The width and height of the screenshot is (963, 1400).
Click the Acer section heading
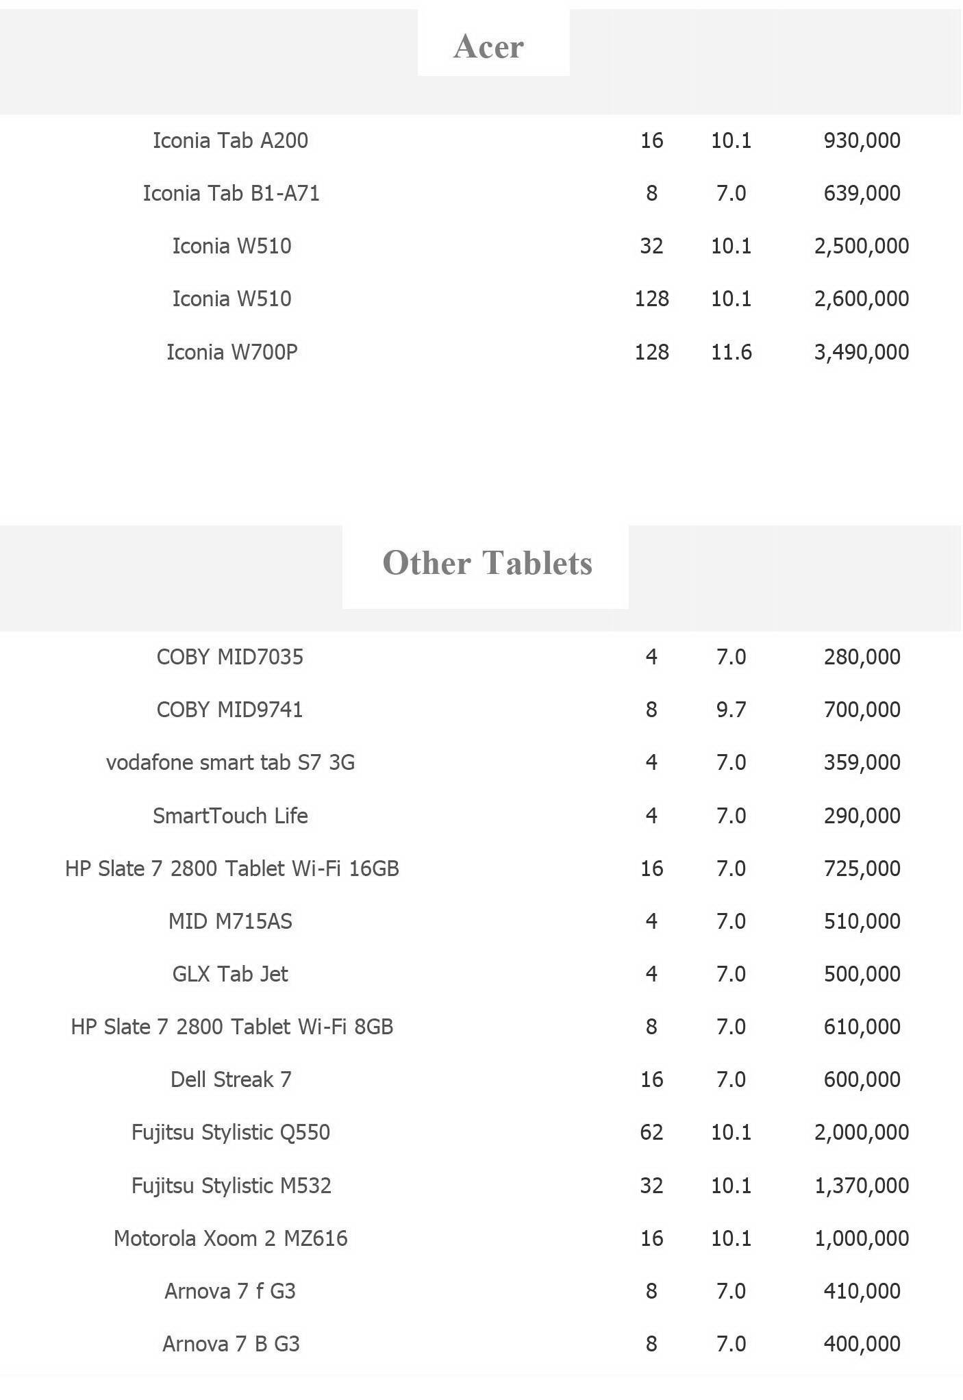488,47
